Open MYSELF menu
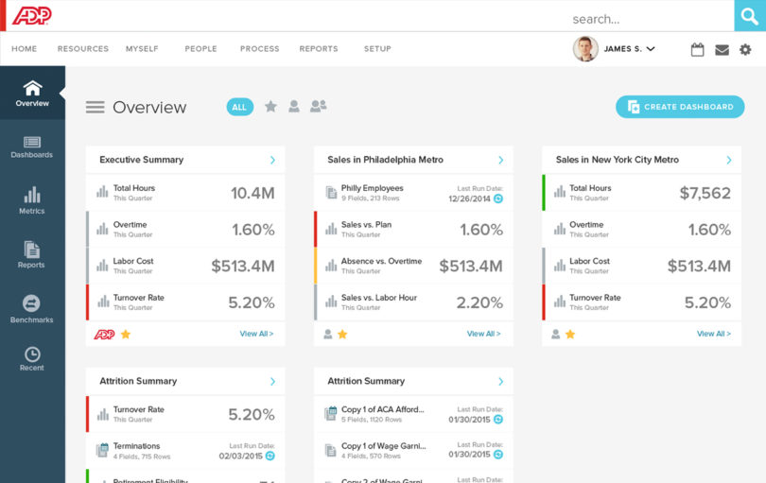The height and width of the screenshot is (483, 766). coord(142,49)
